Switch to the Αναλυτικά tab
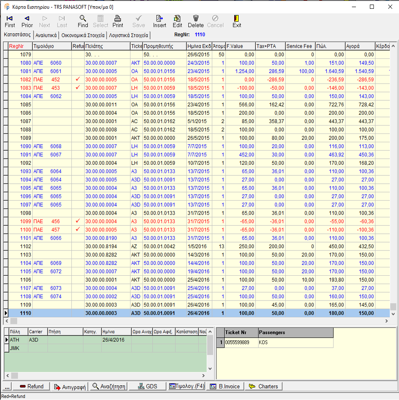399x400 pixels. (46, 35)
